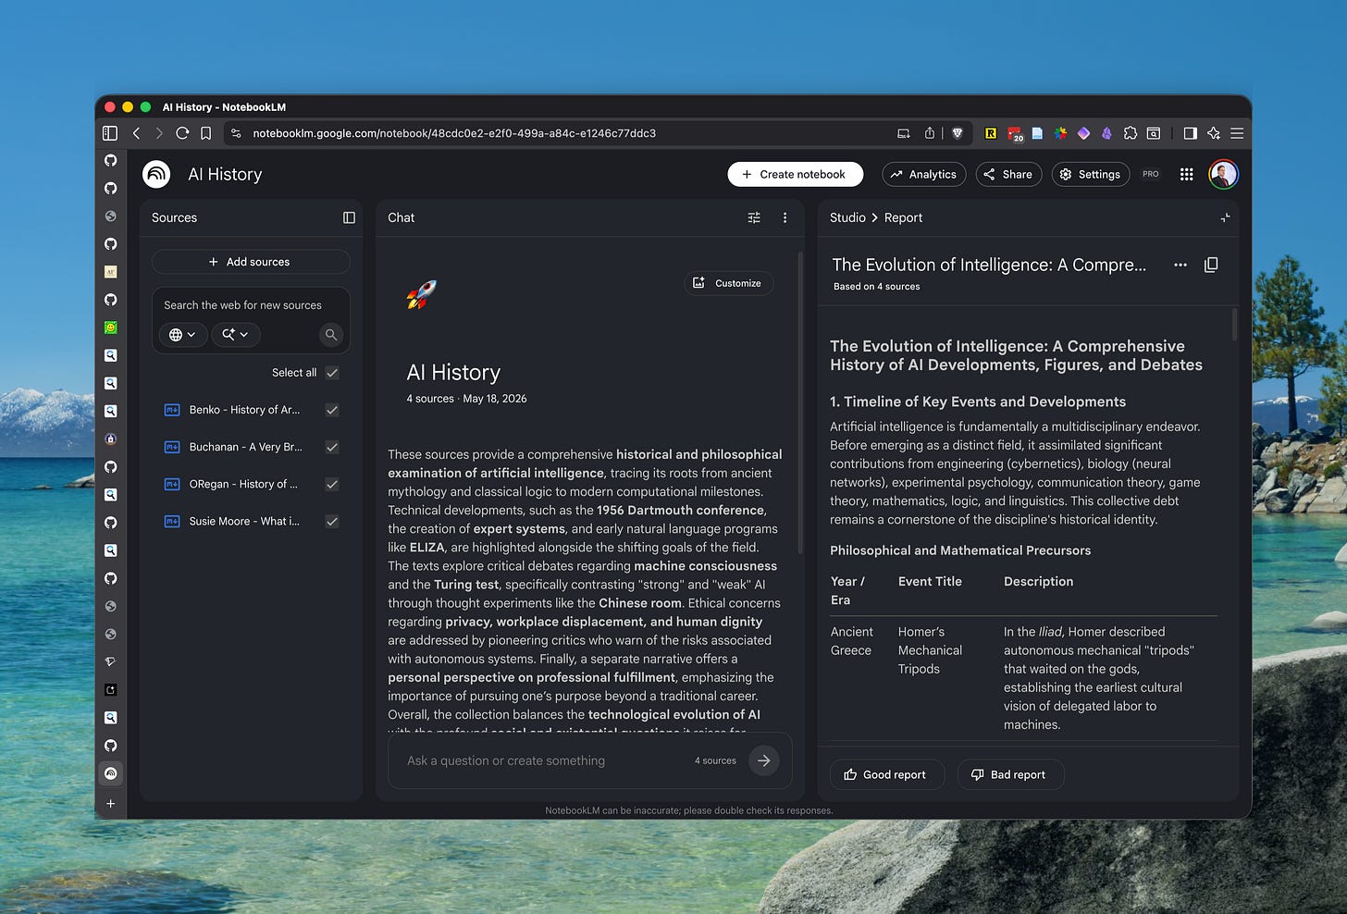Rate as Good report
The width and height of the screenshot is (1347, 914).
point(886,774)
